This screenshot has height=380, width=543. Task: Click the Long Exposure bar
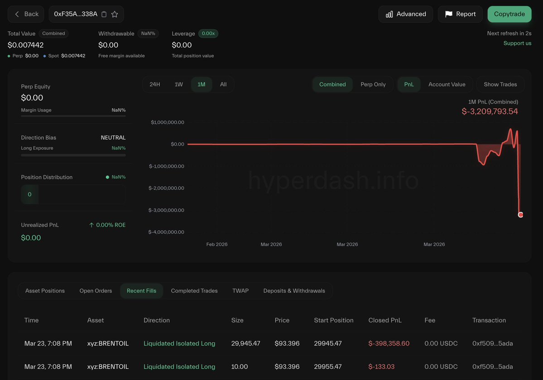pyautogui.click(x=73, y=155)
